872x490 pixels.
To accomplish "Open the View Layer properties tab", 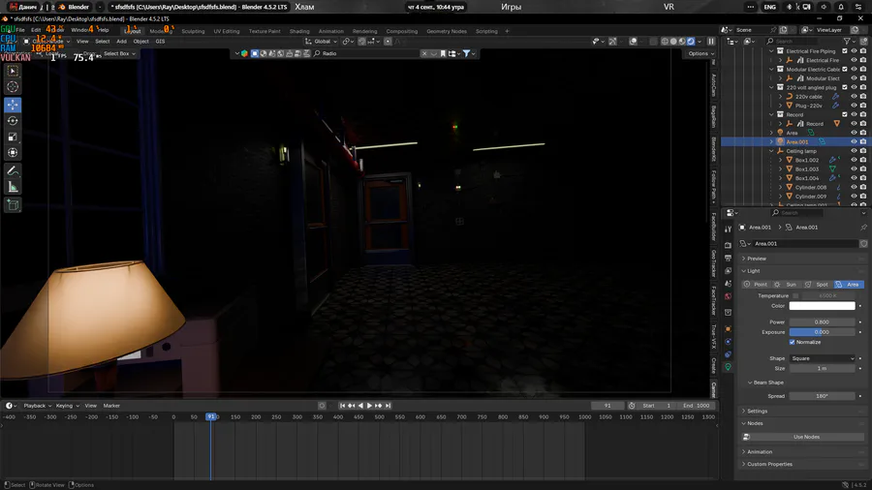I will pyautogui.click(x=728, y=271).
